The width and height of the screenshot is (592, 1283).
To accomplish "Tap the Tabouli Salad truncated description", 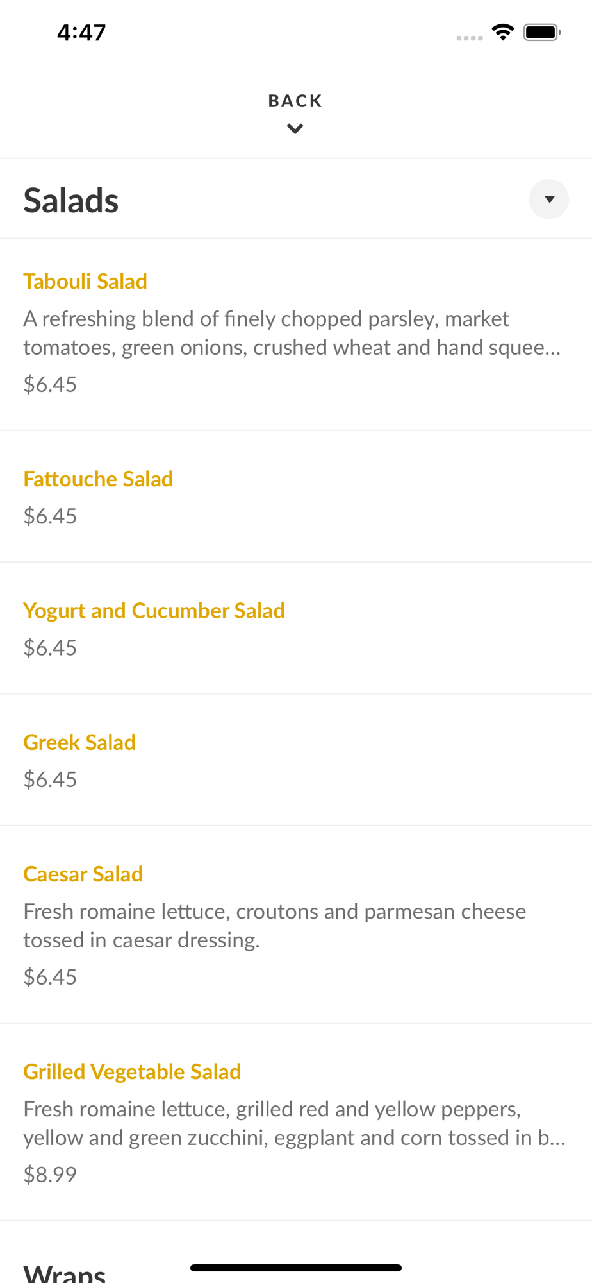I will pyautogui.click(x=292, y=333).
